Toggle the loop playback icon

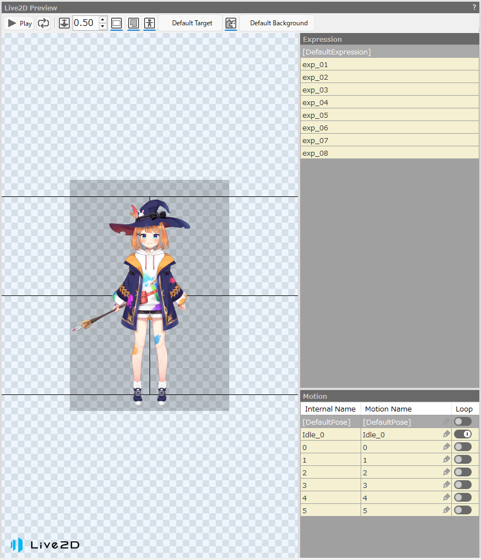click(43, 23)
